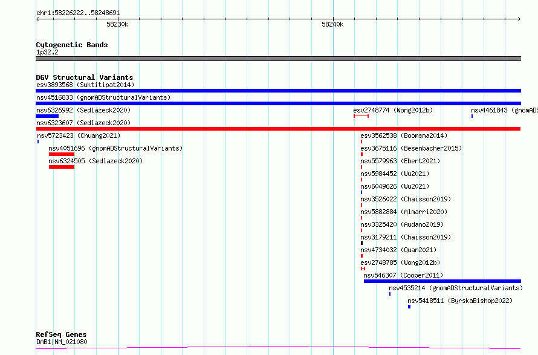
Task: Click the nsv3325420 (Audano2019) label
Action: [x=402, y=224]
